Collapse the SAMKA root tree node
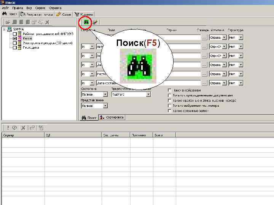 tap(4, 29)
